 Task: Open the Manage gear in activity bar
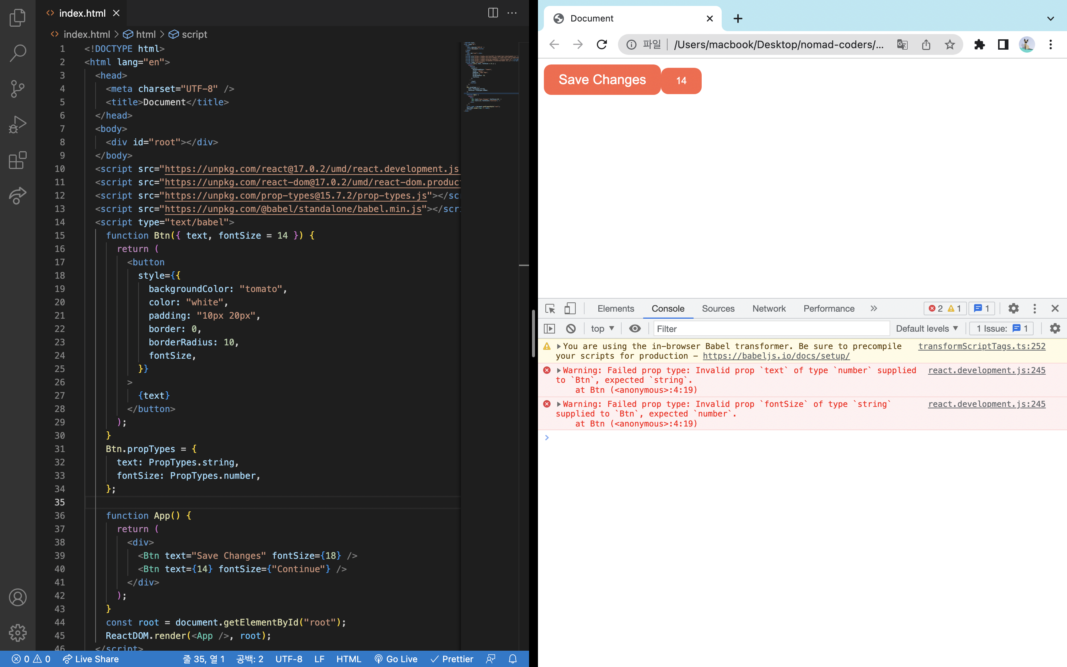pos(18,633)
